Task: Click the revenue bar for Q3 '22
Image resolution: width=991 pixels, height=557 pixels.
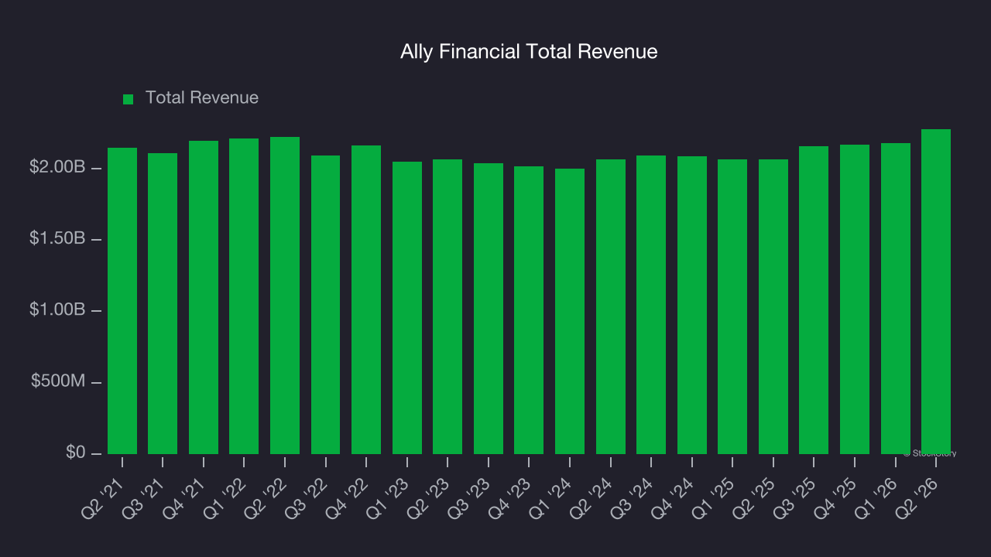Action: [326, 305]
